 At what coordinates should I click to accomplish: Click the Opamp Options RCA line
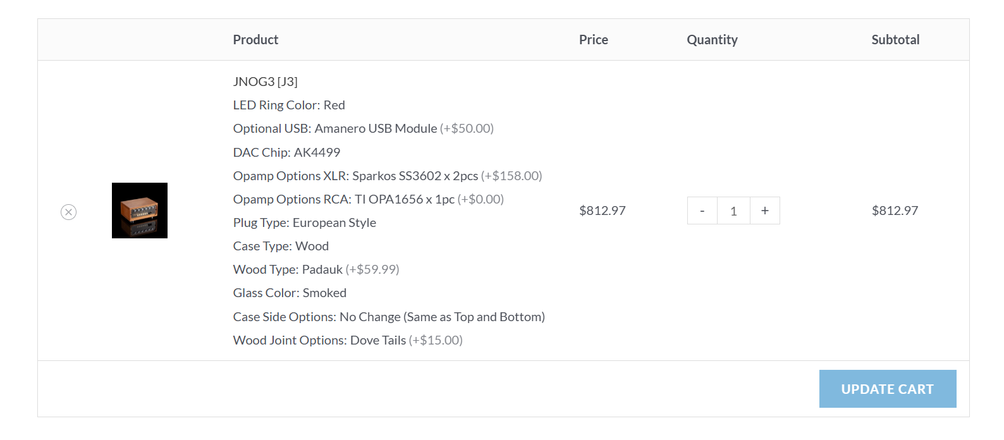[368, 199]
